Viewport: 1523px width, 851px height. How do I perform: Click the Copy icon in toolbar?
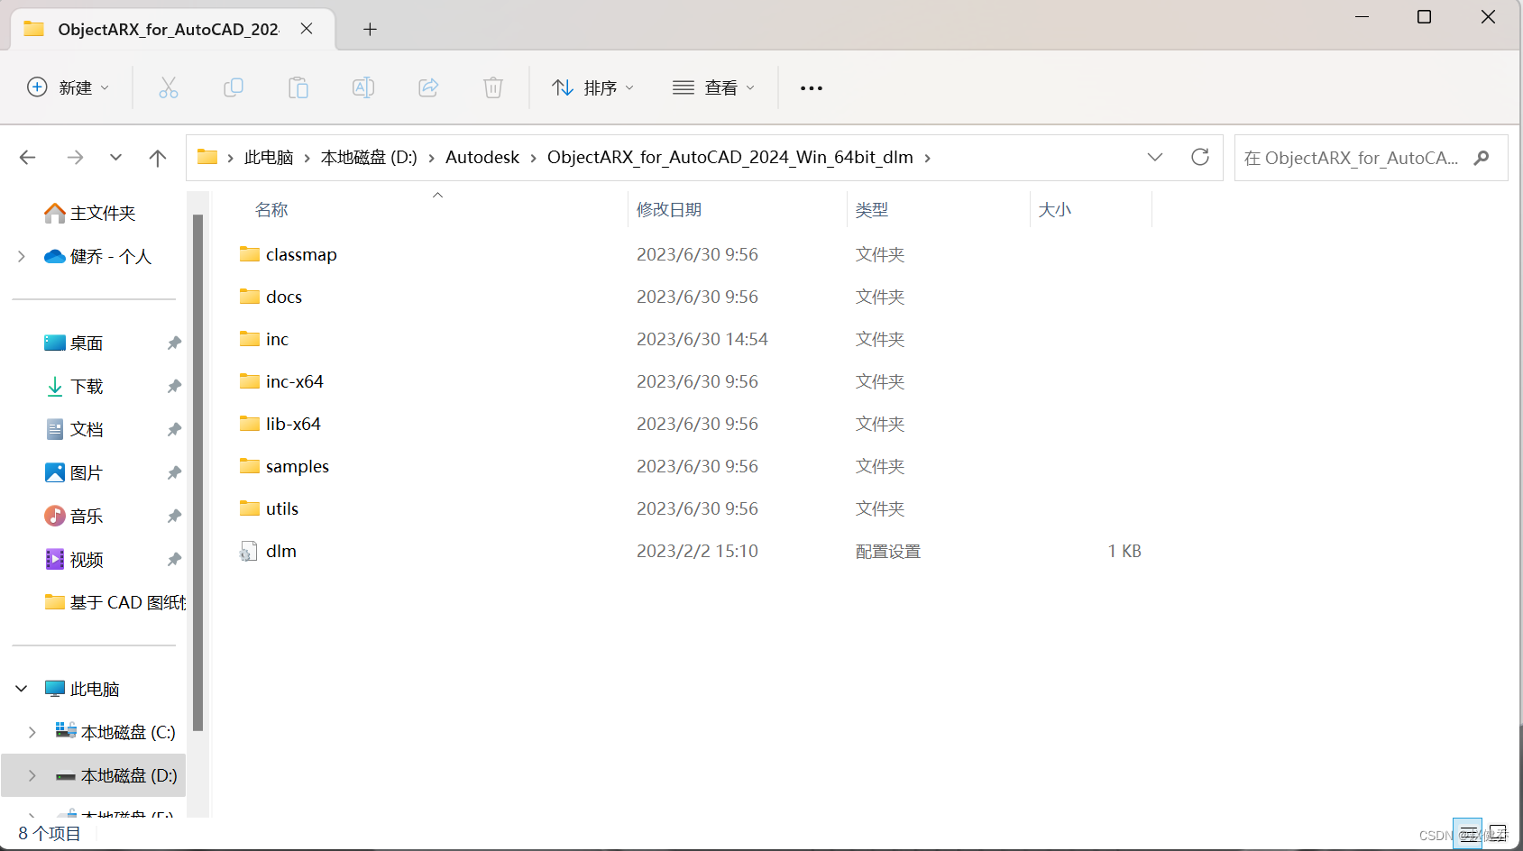pyautogui.click(x=234, y=87)
